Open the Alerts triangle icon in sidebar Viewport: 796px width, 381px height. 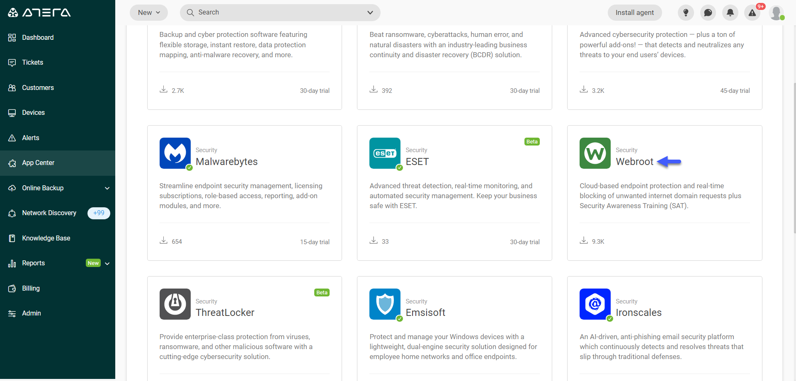[12, 138]
